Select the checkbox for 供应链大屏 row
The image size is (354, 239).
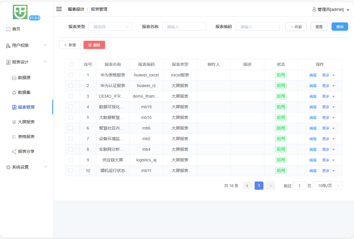click(71, 160)
